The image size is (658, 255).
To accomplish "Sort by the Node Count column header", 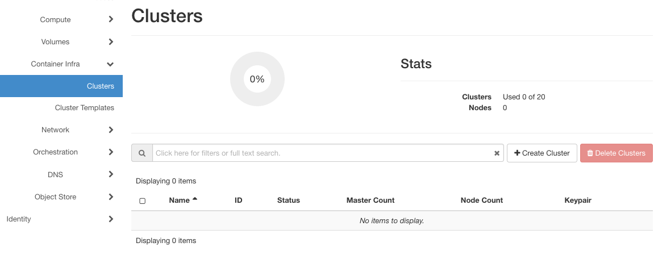I will pos(481,200).
